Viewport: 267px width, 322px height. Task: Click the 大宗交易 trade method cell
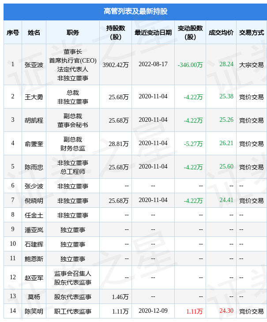252,65
